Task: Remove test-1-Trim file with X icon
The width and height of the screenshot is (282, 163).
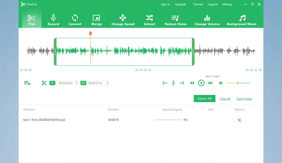Action: click(239, 120)
